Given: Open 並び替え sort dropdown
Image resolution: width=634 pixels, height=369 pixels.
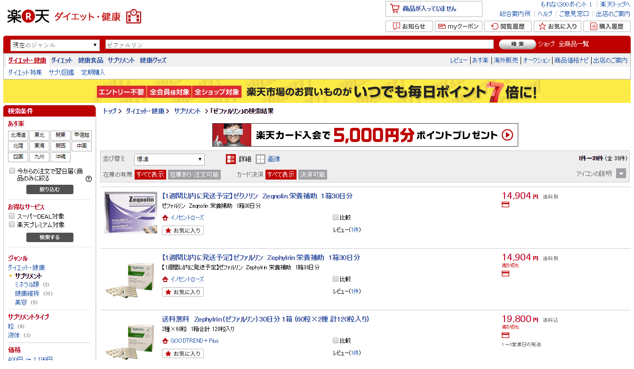Looking at the screenshot, I should tap(169, 159).
